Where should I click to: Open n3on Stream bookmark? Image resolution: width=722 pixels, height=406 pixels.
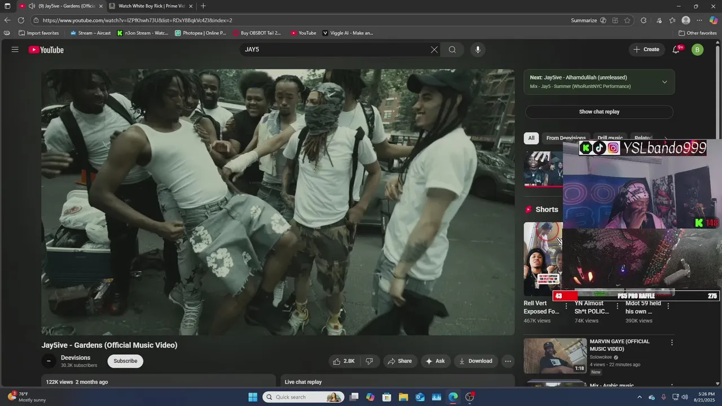143,33
